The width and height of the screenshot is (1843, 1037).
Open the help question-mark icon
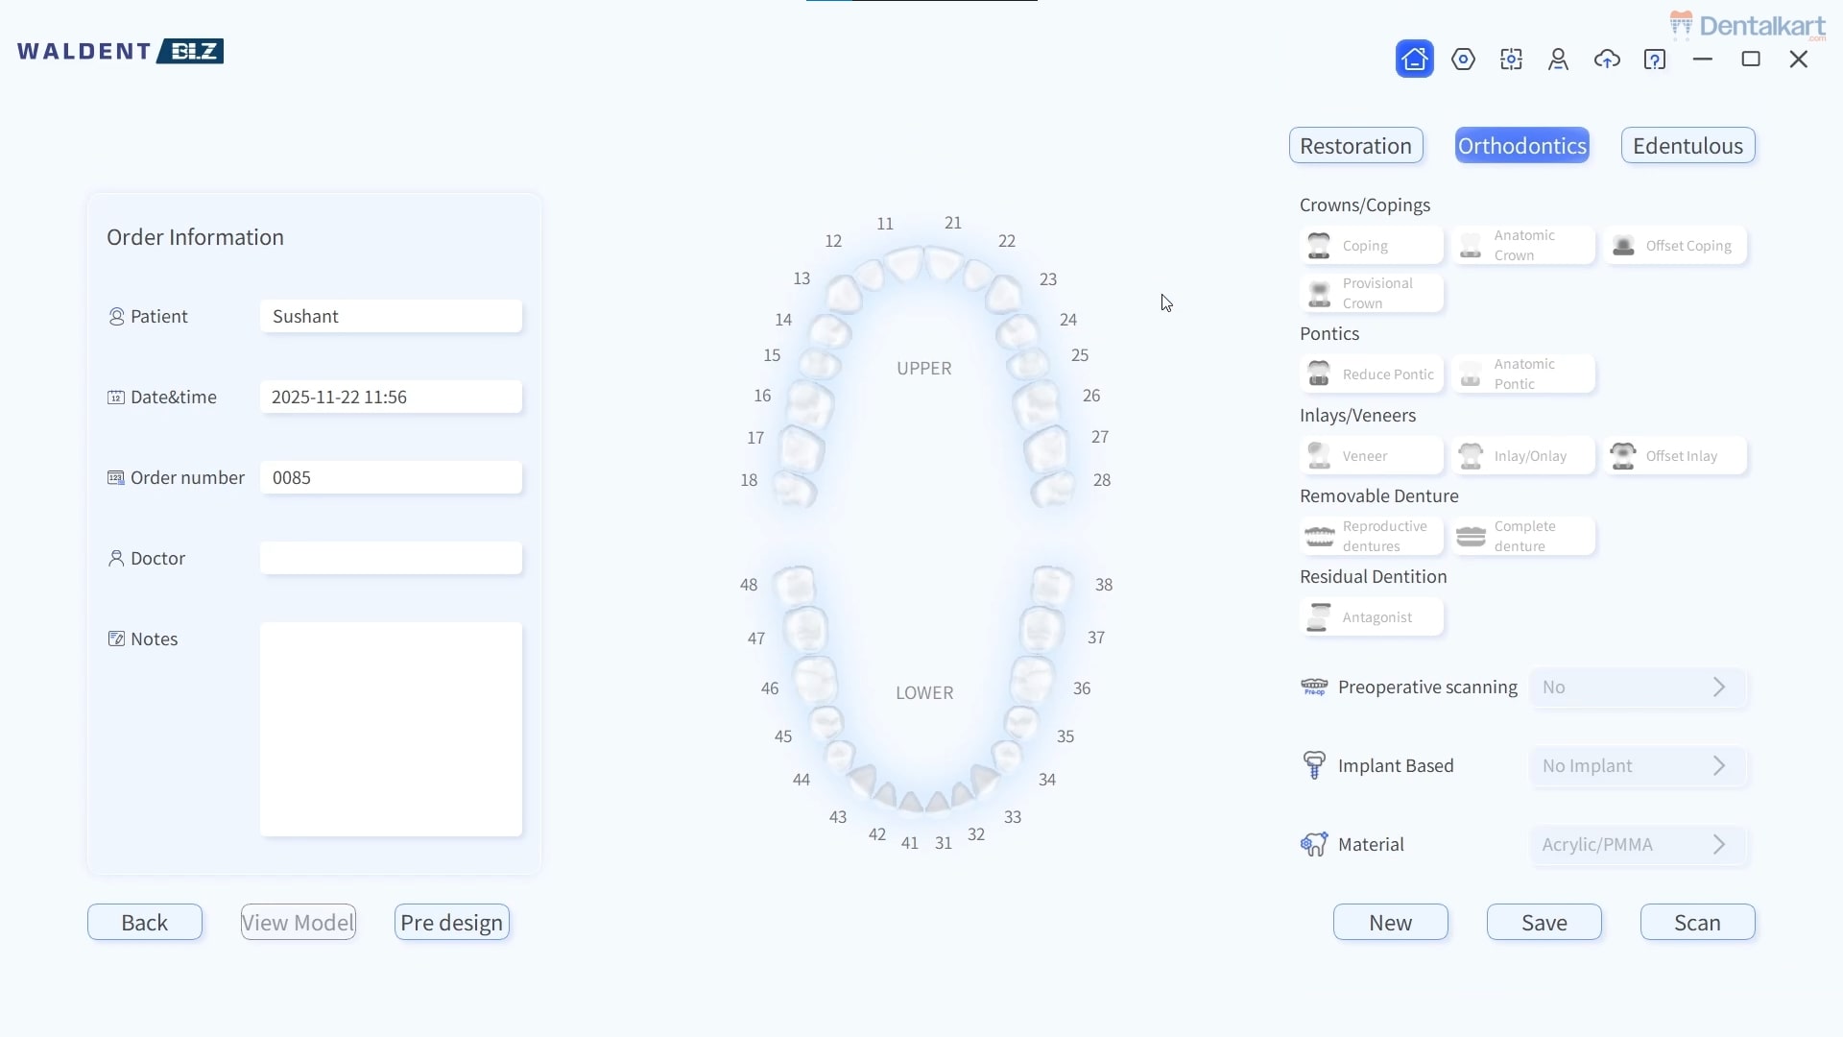[1655, 60]
